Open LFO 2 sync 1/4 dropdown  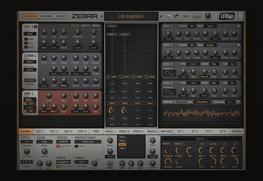pos(193,83)
